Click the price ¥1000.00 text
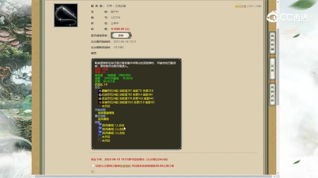This screenshot has width=318, height=178. pyautogui.click(x=120, y=29)
